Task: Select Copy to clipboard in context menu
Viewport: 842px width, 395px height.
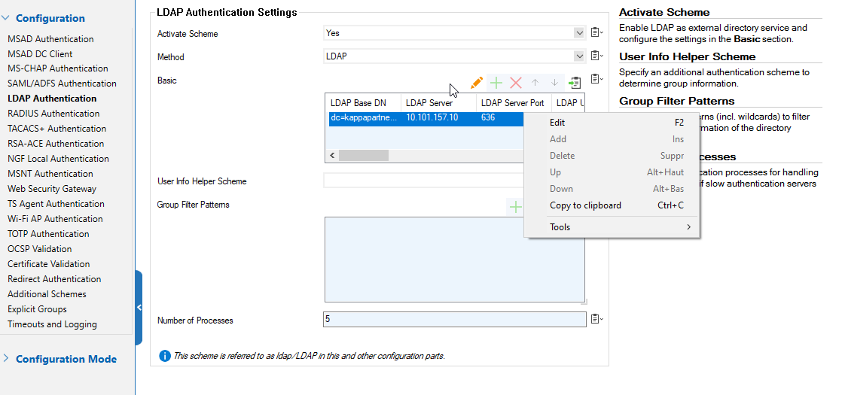Action: pyautogui.click(x=585, y=205)
